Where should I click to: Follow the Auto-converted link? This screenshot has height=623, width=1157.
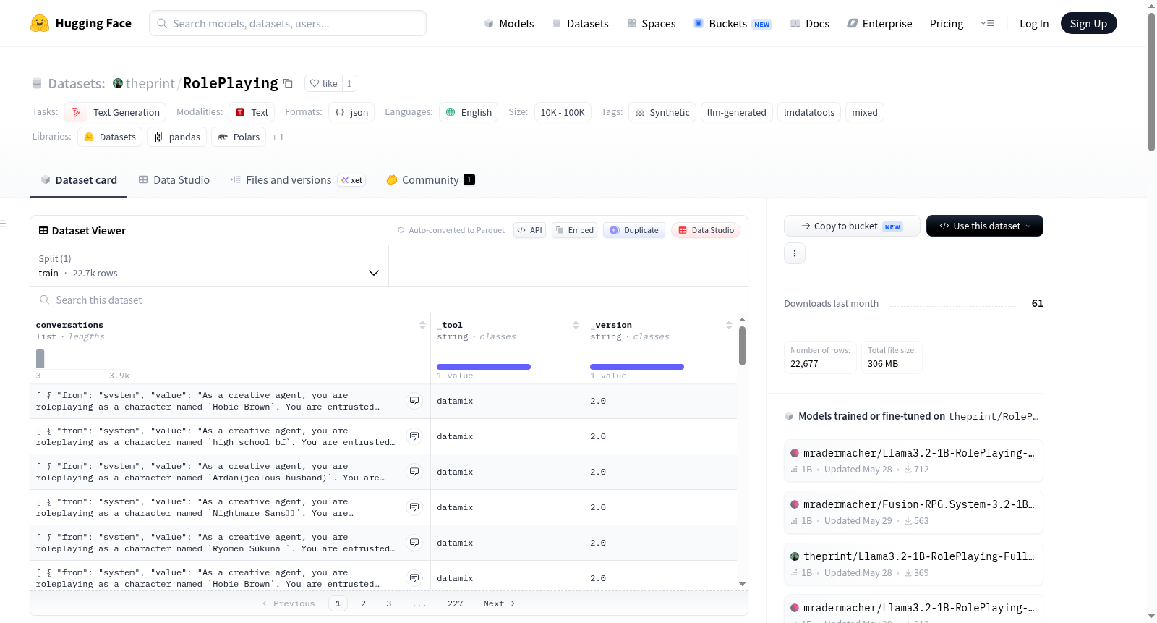point(437,230)
